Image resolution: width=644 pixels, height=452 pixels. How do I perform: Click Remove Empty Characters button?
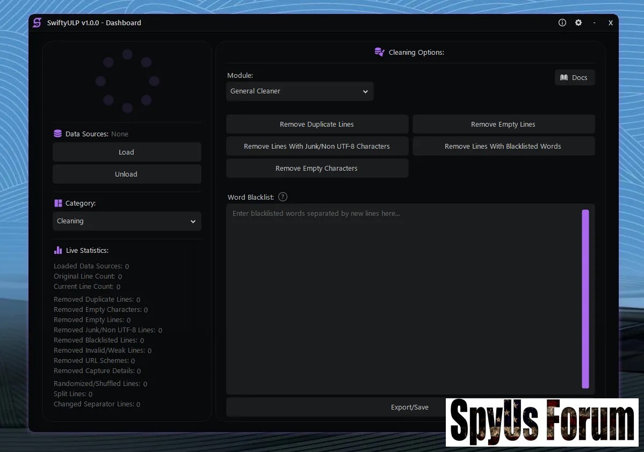pyautogui.click(x=317, y=168)
